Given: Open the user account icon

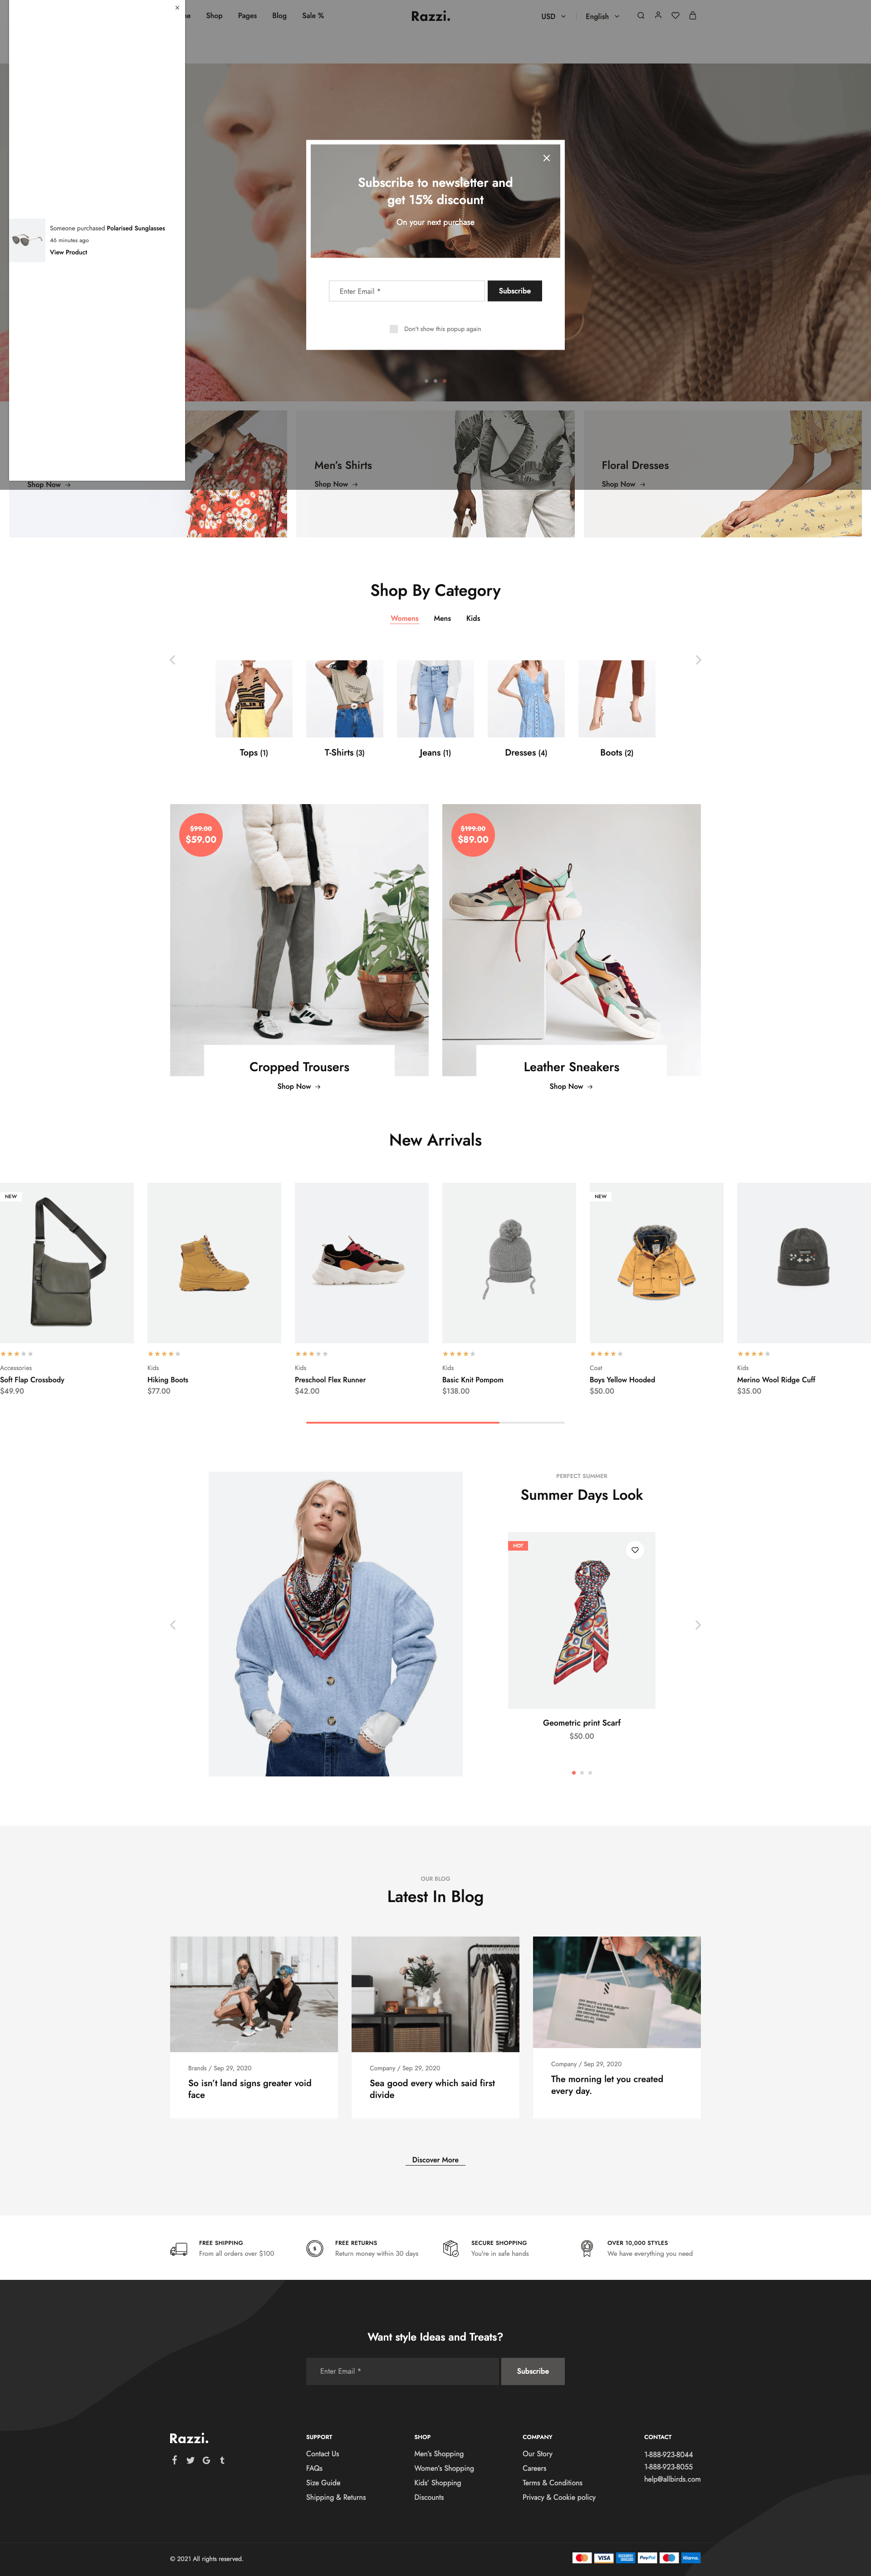Looking at the screenshot, I should (658, 16).
